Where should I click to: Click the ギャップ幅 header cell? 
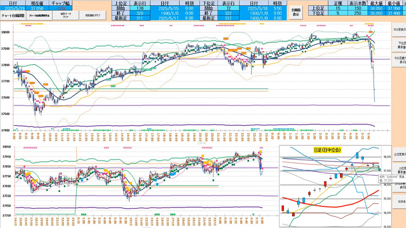60,3
